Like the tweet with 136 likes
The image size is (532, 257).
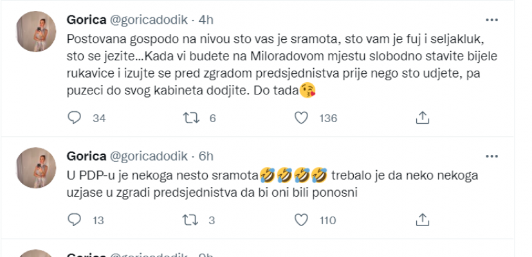pyautogui.click(x=301, y=118)
